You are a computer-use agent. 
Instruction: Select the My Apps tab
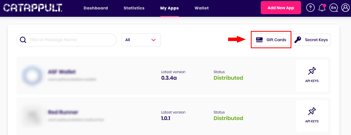[x=169, y=8]
